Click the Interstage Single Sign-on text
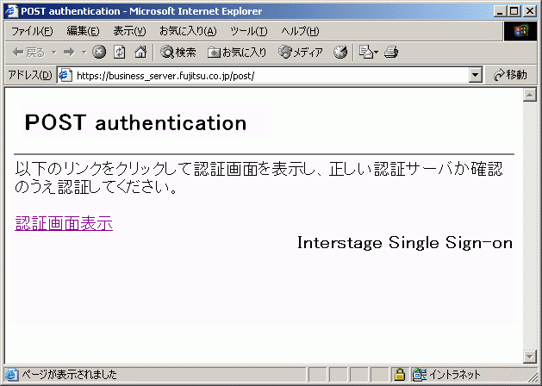Viewport: 542px width, 386px height. (405, 243)
